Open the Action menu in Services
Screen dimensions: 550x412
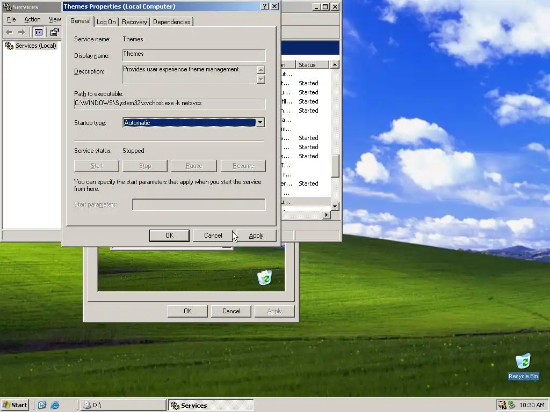coord(32,20)
